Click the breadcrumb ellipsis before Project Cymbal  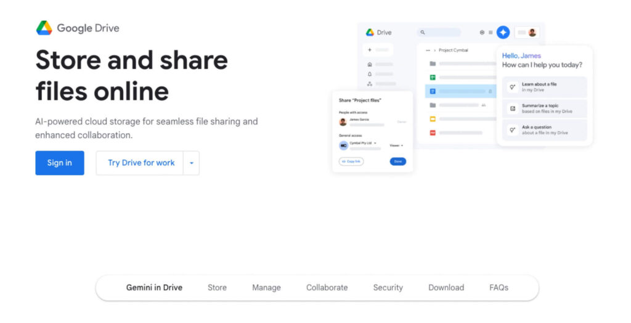coord(428,51)
